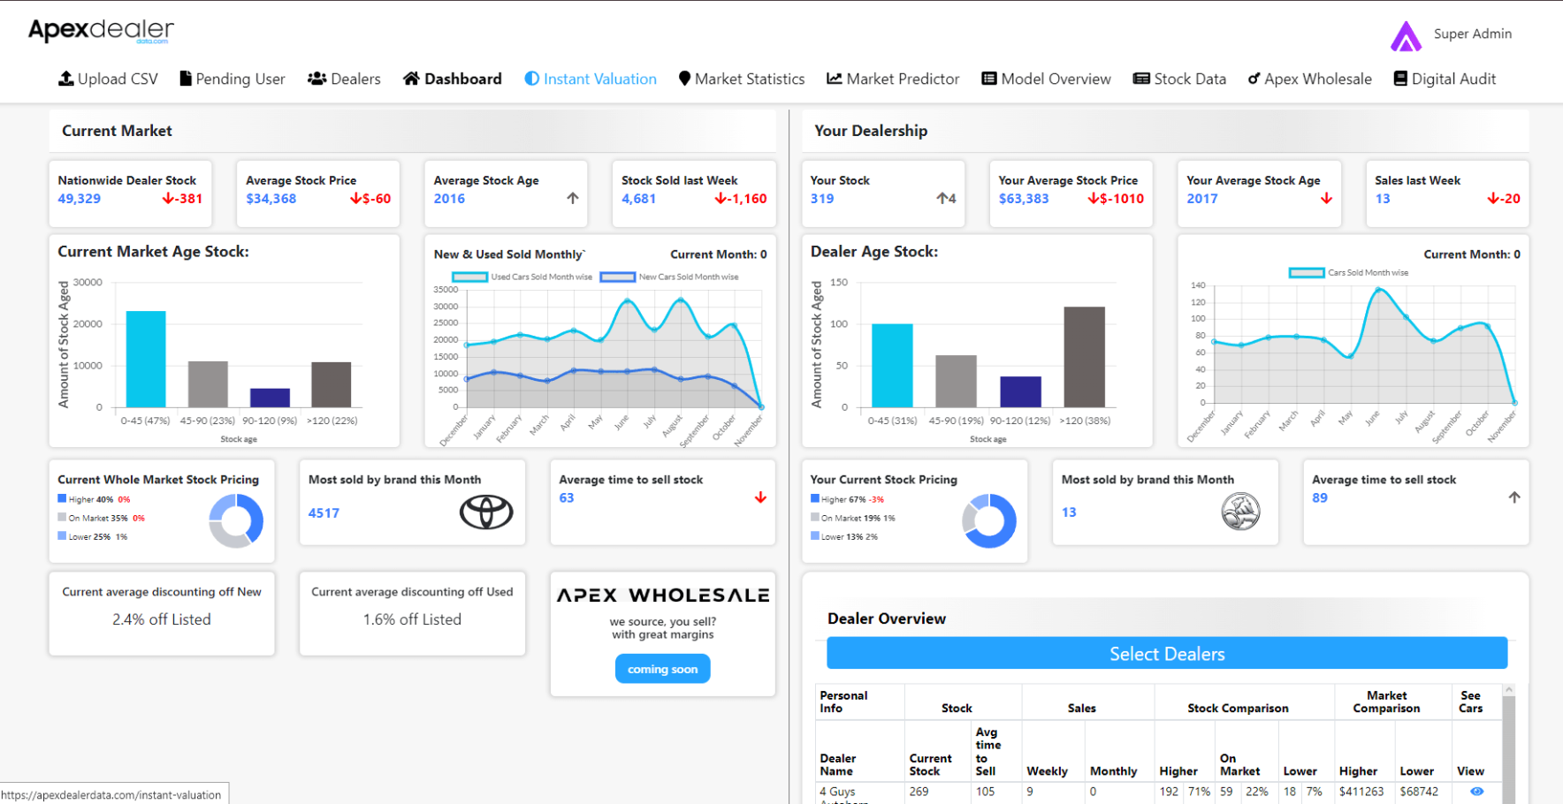This screenshot has height=804, width=1563.
Task: Click the 2.4% off Listed text
Action: [162, 619]
